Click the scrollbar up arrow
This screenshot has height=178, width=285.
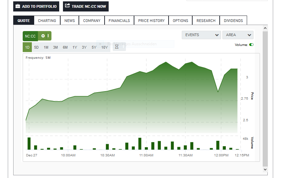point(265,28)
